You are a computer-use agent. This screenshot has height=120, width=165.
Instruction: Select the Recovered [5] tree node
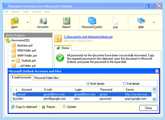click(x=20, y=40)
